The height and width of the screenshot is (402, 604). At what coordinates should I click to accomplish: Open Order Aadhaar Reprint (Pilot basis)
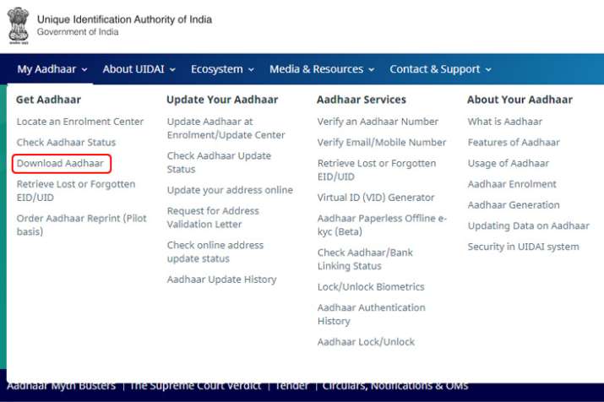click(82, 225)
